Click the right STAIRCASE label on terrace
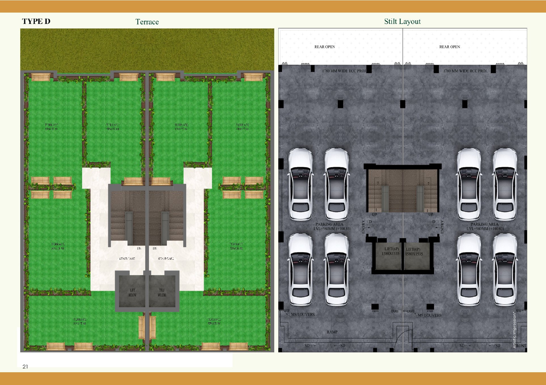546x385 pixels. [166, 259]
